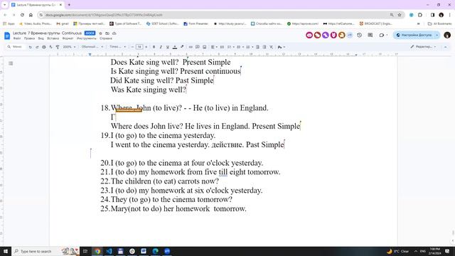This screenshot has width=455, height=256.
Task: Open the Times font dropdown
Action: click(x=117, y=47)
